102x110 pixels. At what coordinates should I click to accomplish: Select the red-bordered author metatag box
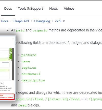coord(7,97)
